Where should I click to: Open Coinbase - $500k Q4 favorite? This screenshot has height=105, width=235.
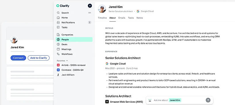(74, 70)
